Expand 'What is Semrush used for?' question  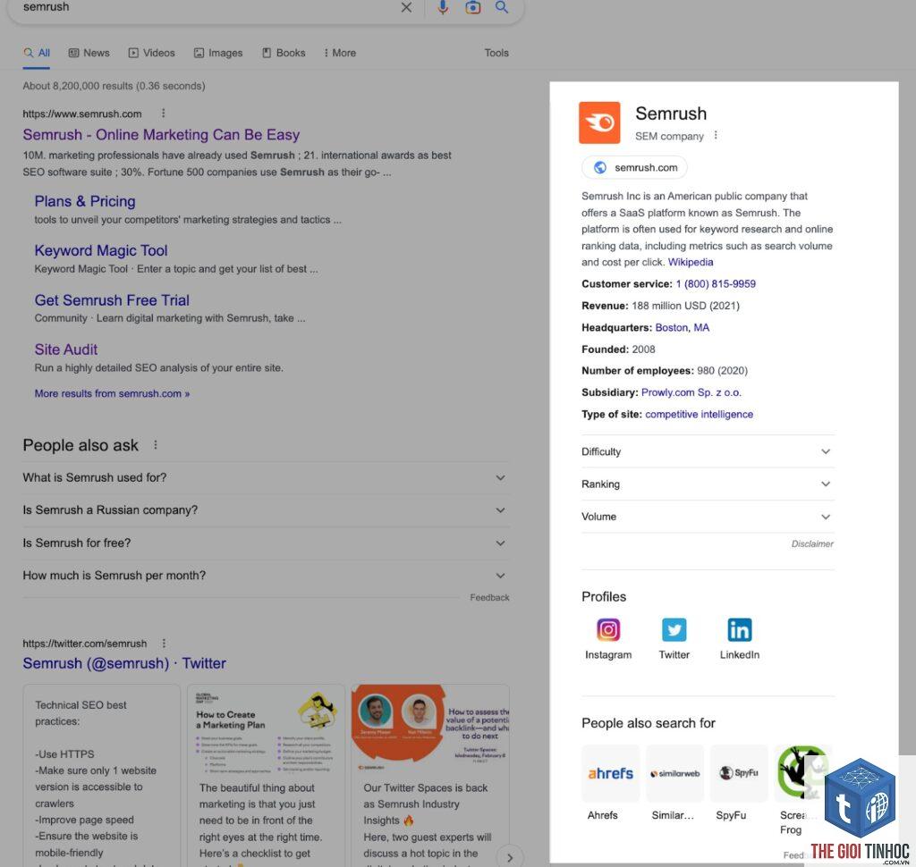pyautogui.click(x=266, y=477)
